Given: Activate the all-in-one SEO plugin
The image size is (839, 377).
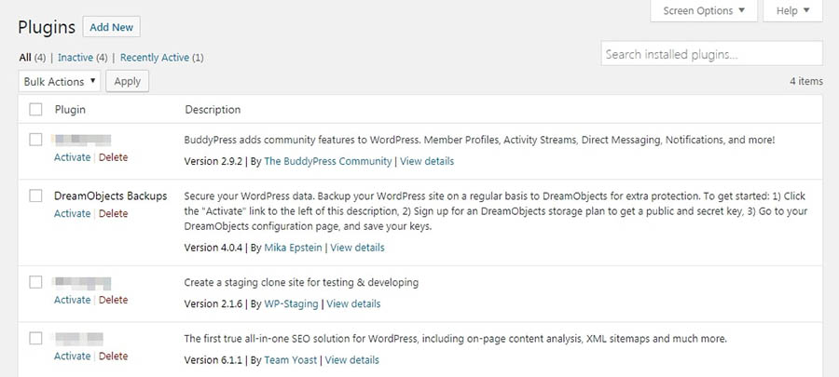Looking at the screenshot, I should coord(72,357).
